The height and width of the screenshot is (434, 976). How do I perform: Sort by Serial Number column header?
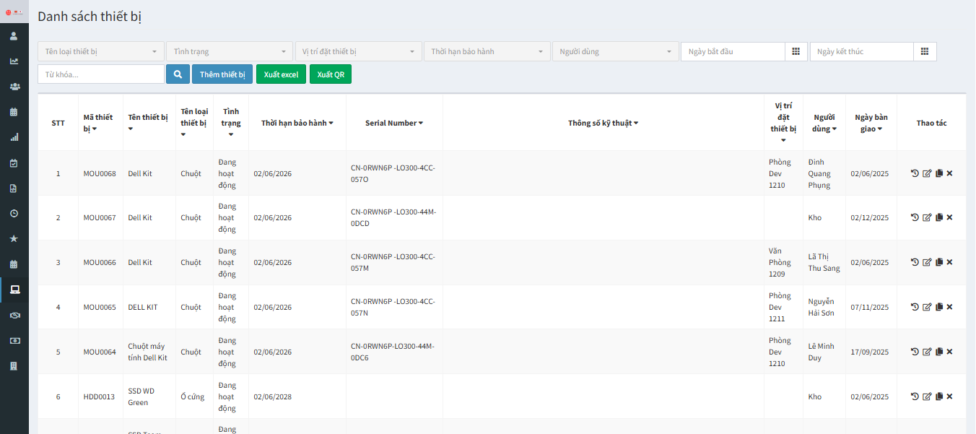point(394,123)
